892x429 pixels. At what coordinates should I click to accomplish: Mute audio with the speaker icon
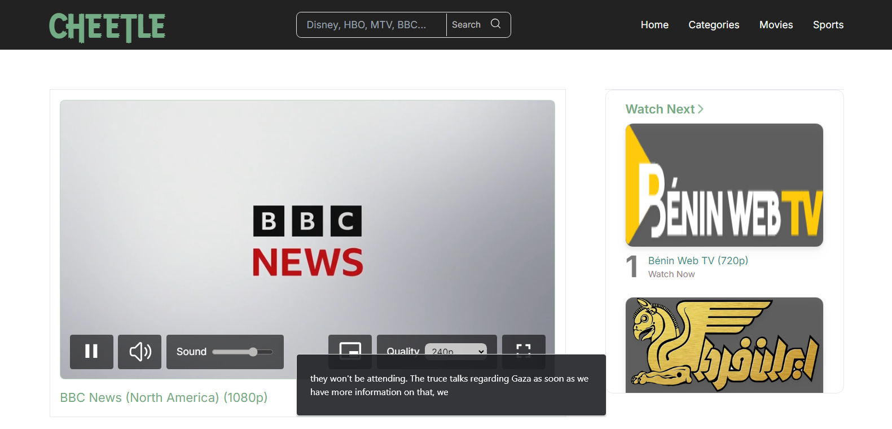(139, 352)
